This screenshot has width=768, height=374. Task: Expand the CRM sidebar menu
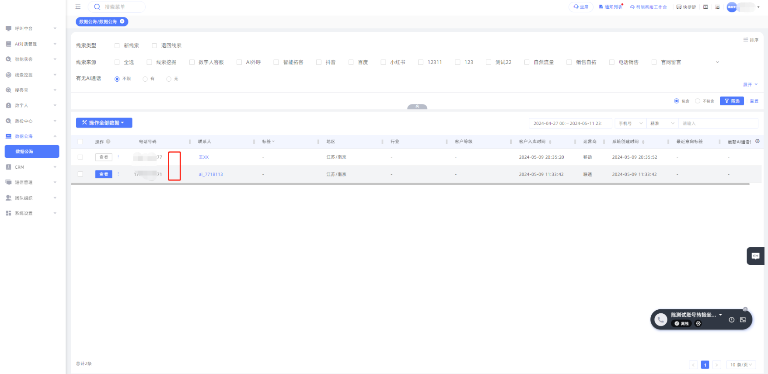point(31,167)
